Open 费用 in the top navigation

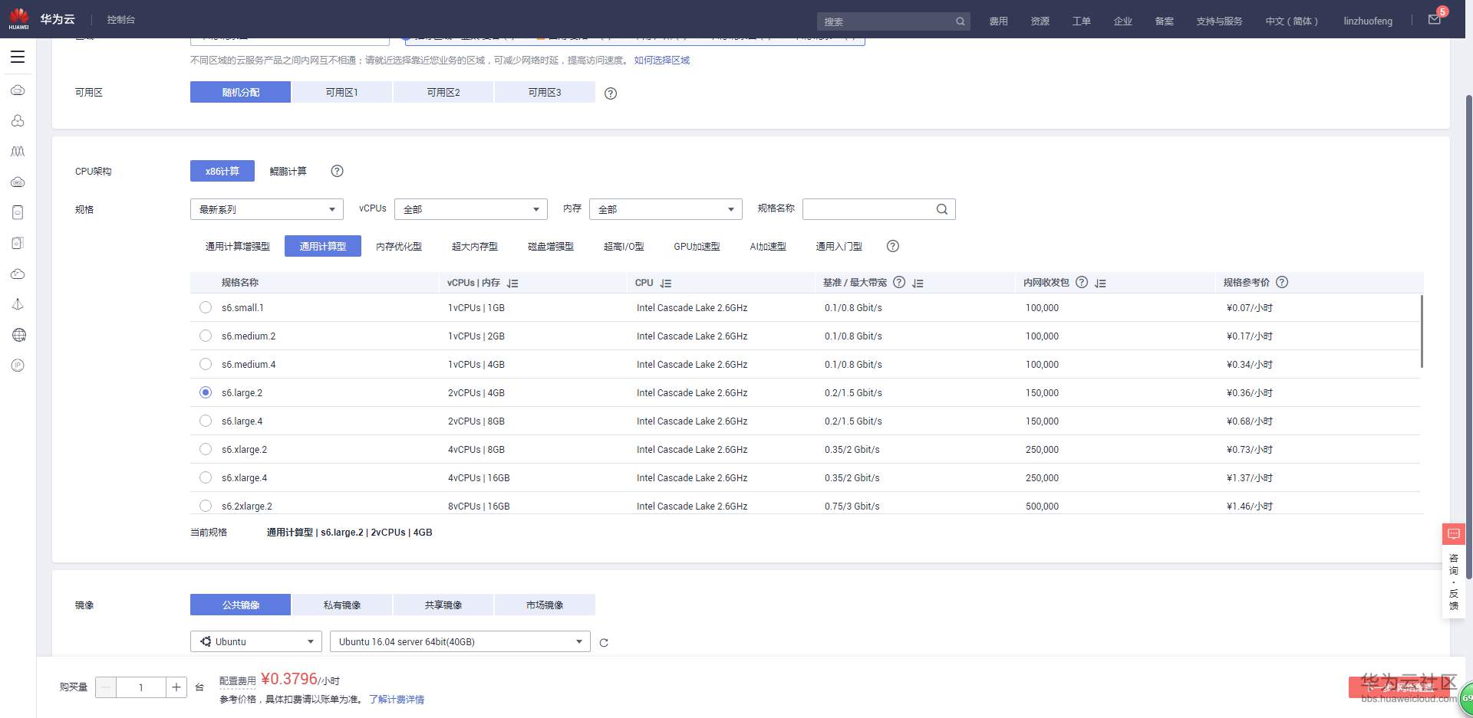[x=999, y=21]
